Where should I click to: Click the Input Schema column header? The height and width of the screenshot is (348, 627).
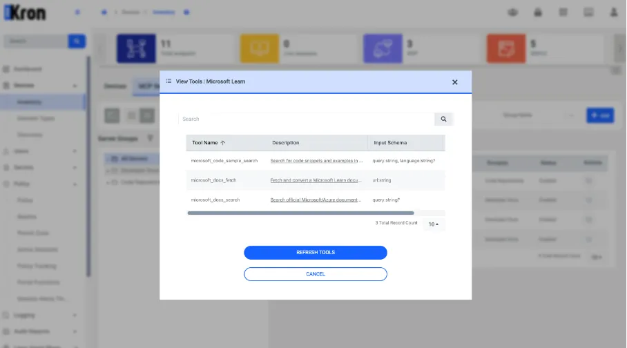pyautogui.click(x=390, y=143)
